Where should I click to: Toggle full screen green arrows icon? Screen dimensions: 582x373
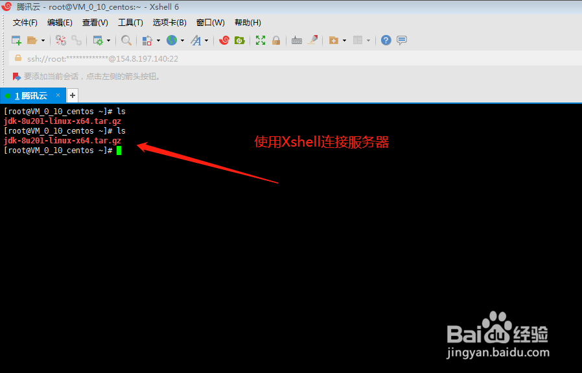261,40
